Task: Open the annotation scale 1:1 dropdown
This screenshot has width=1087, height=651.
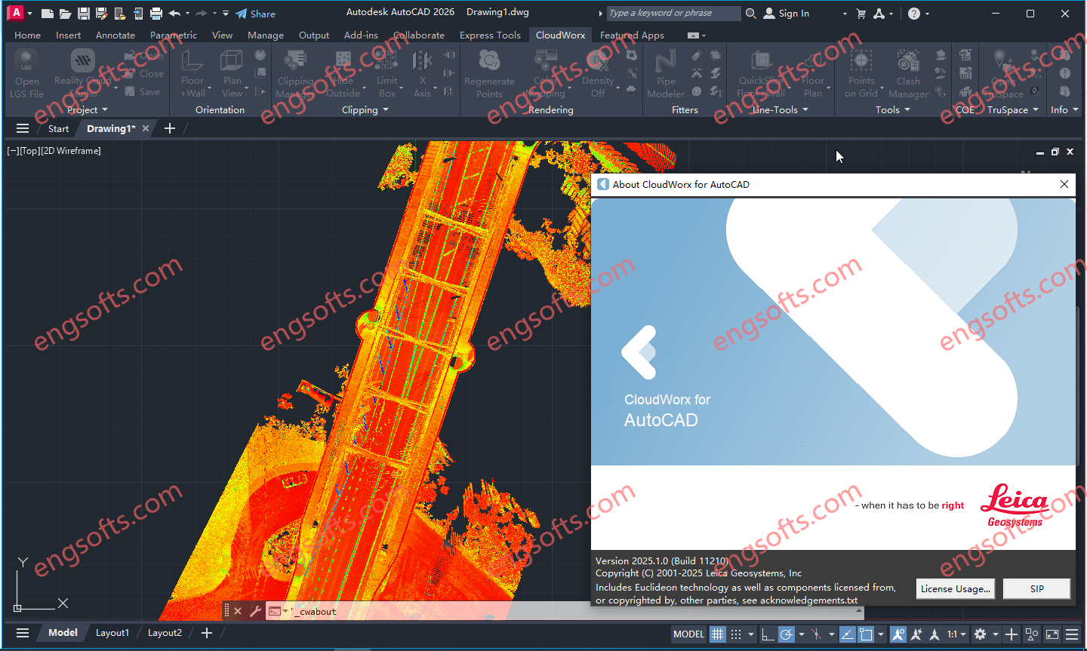Action: [x=957, y=634]
